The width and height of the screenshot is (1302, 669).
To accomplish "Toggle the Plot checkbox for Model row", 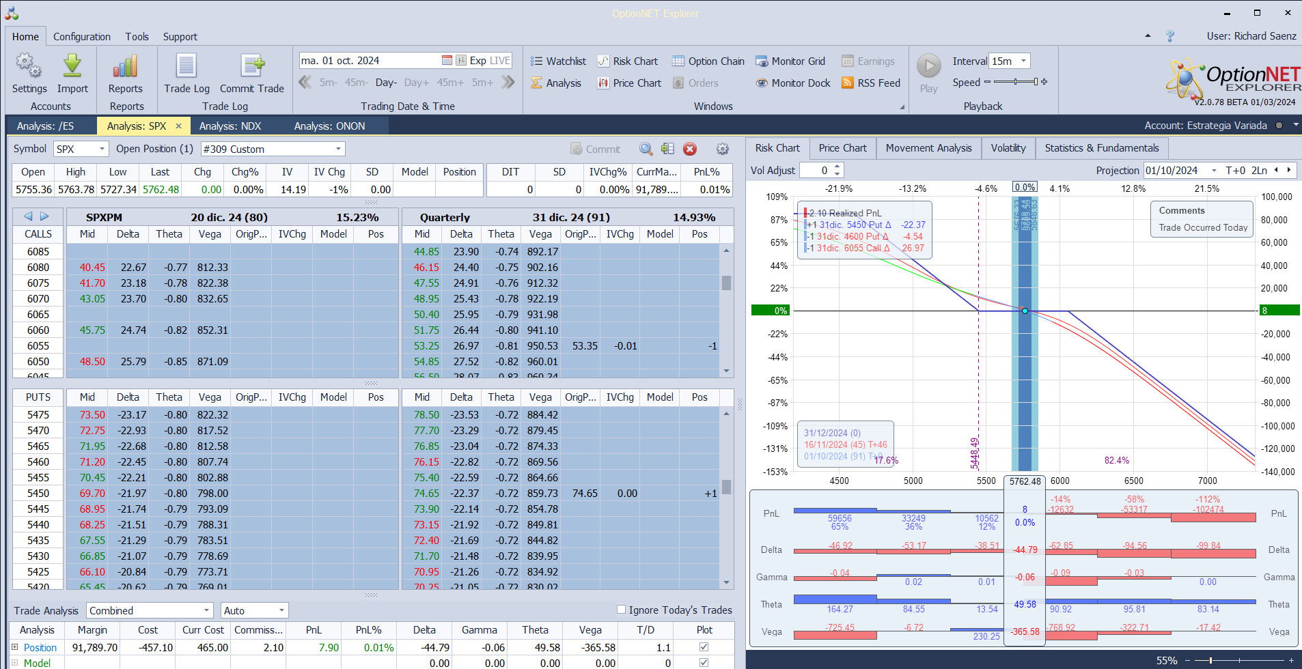I will coord(704,662).
